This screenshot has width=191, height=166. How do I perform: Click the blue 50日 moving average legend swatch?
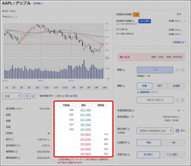pyautogui.click(x=71, y=96)
